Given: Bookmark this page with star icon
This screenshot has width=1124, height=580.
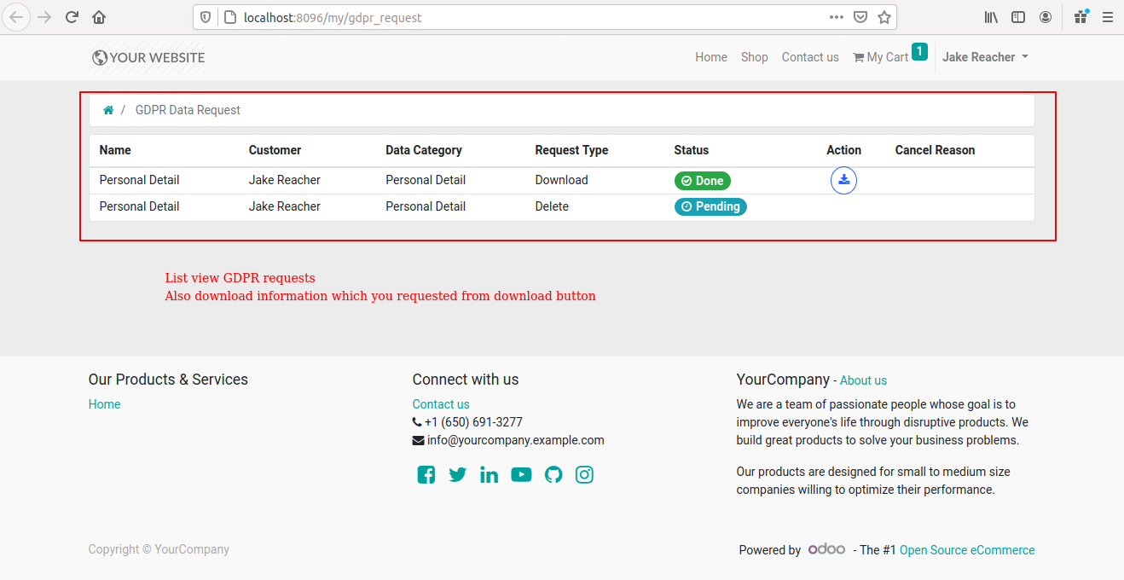Looking at the screenshot, I should [884, 17].
